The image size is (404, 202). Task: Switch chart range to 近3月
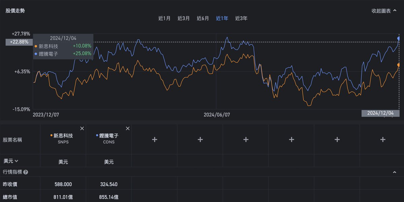coord(183,18)
